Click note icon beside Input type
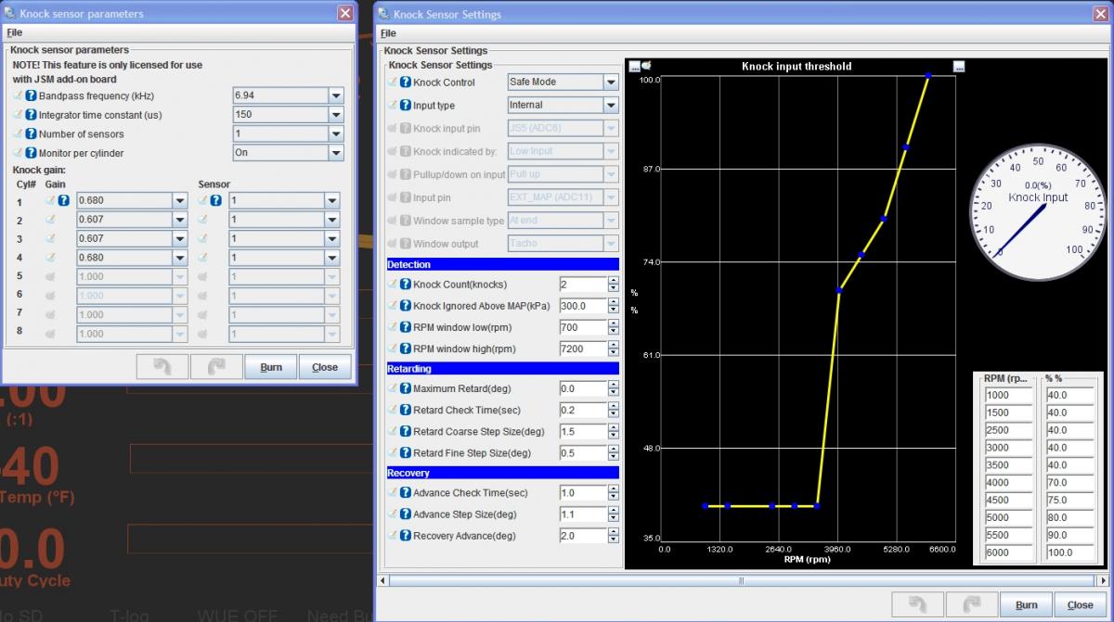This screenshot has height=622, width=1114. point(393,106)
